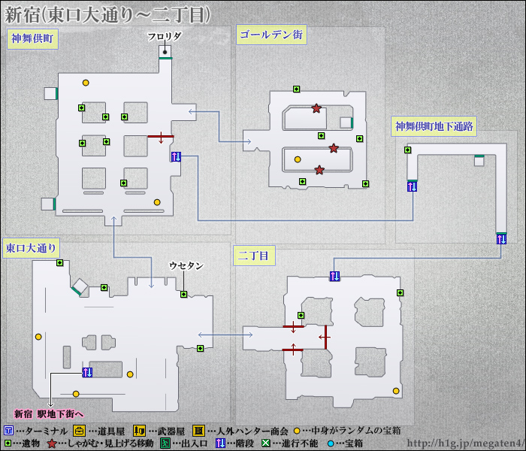Click the フロリダ location label

(x=164, y=36)
